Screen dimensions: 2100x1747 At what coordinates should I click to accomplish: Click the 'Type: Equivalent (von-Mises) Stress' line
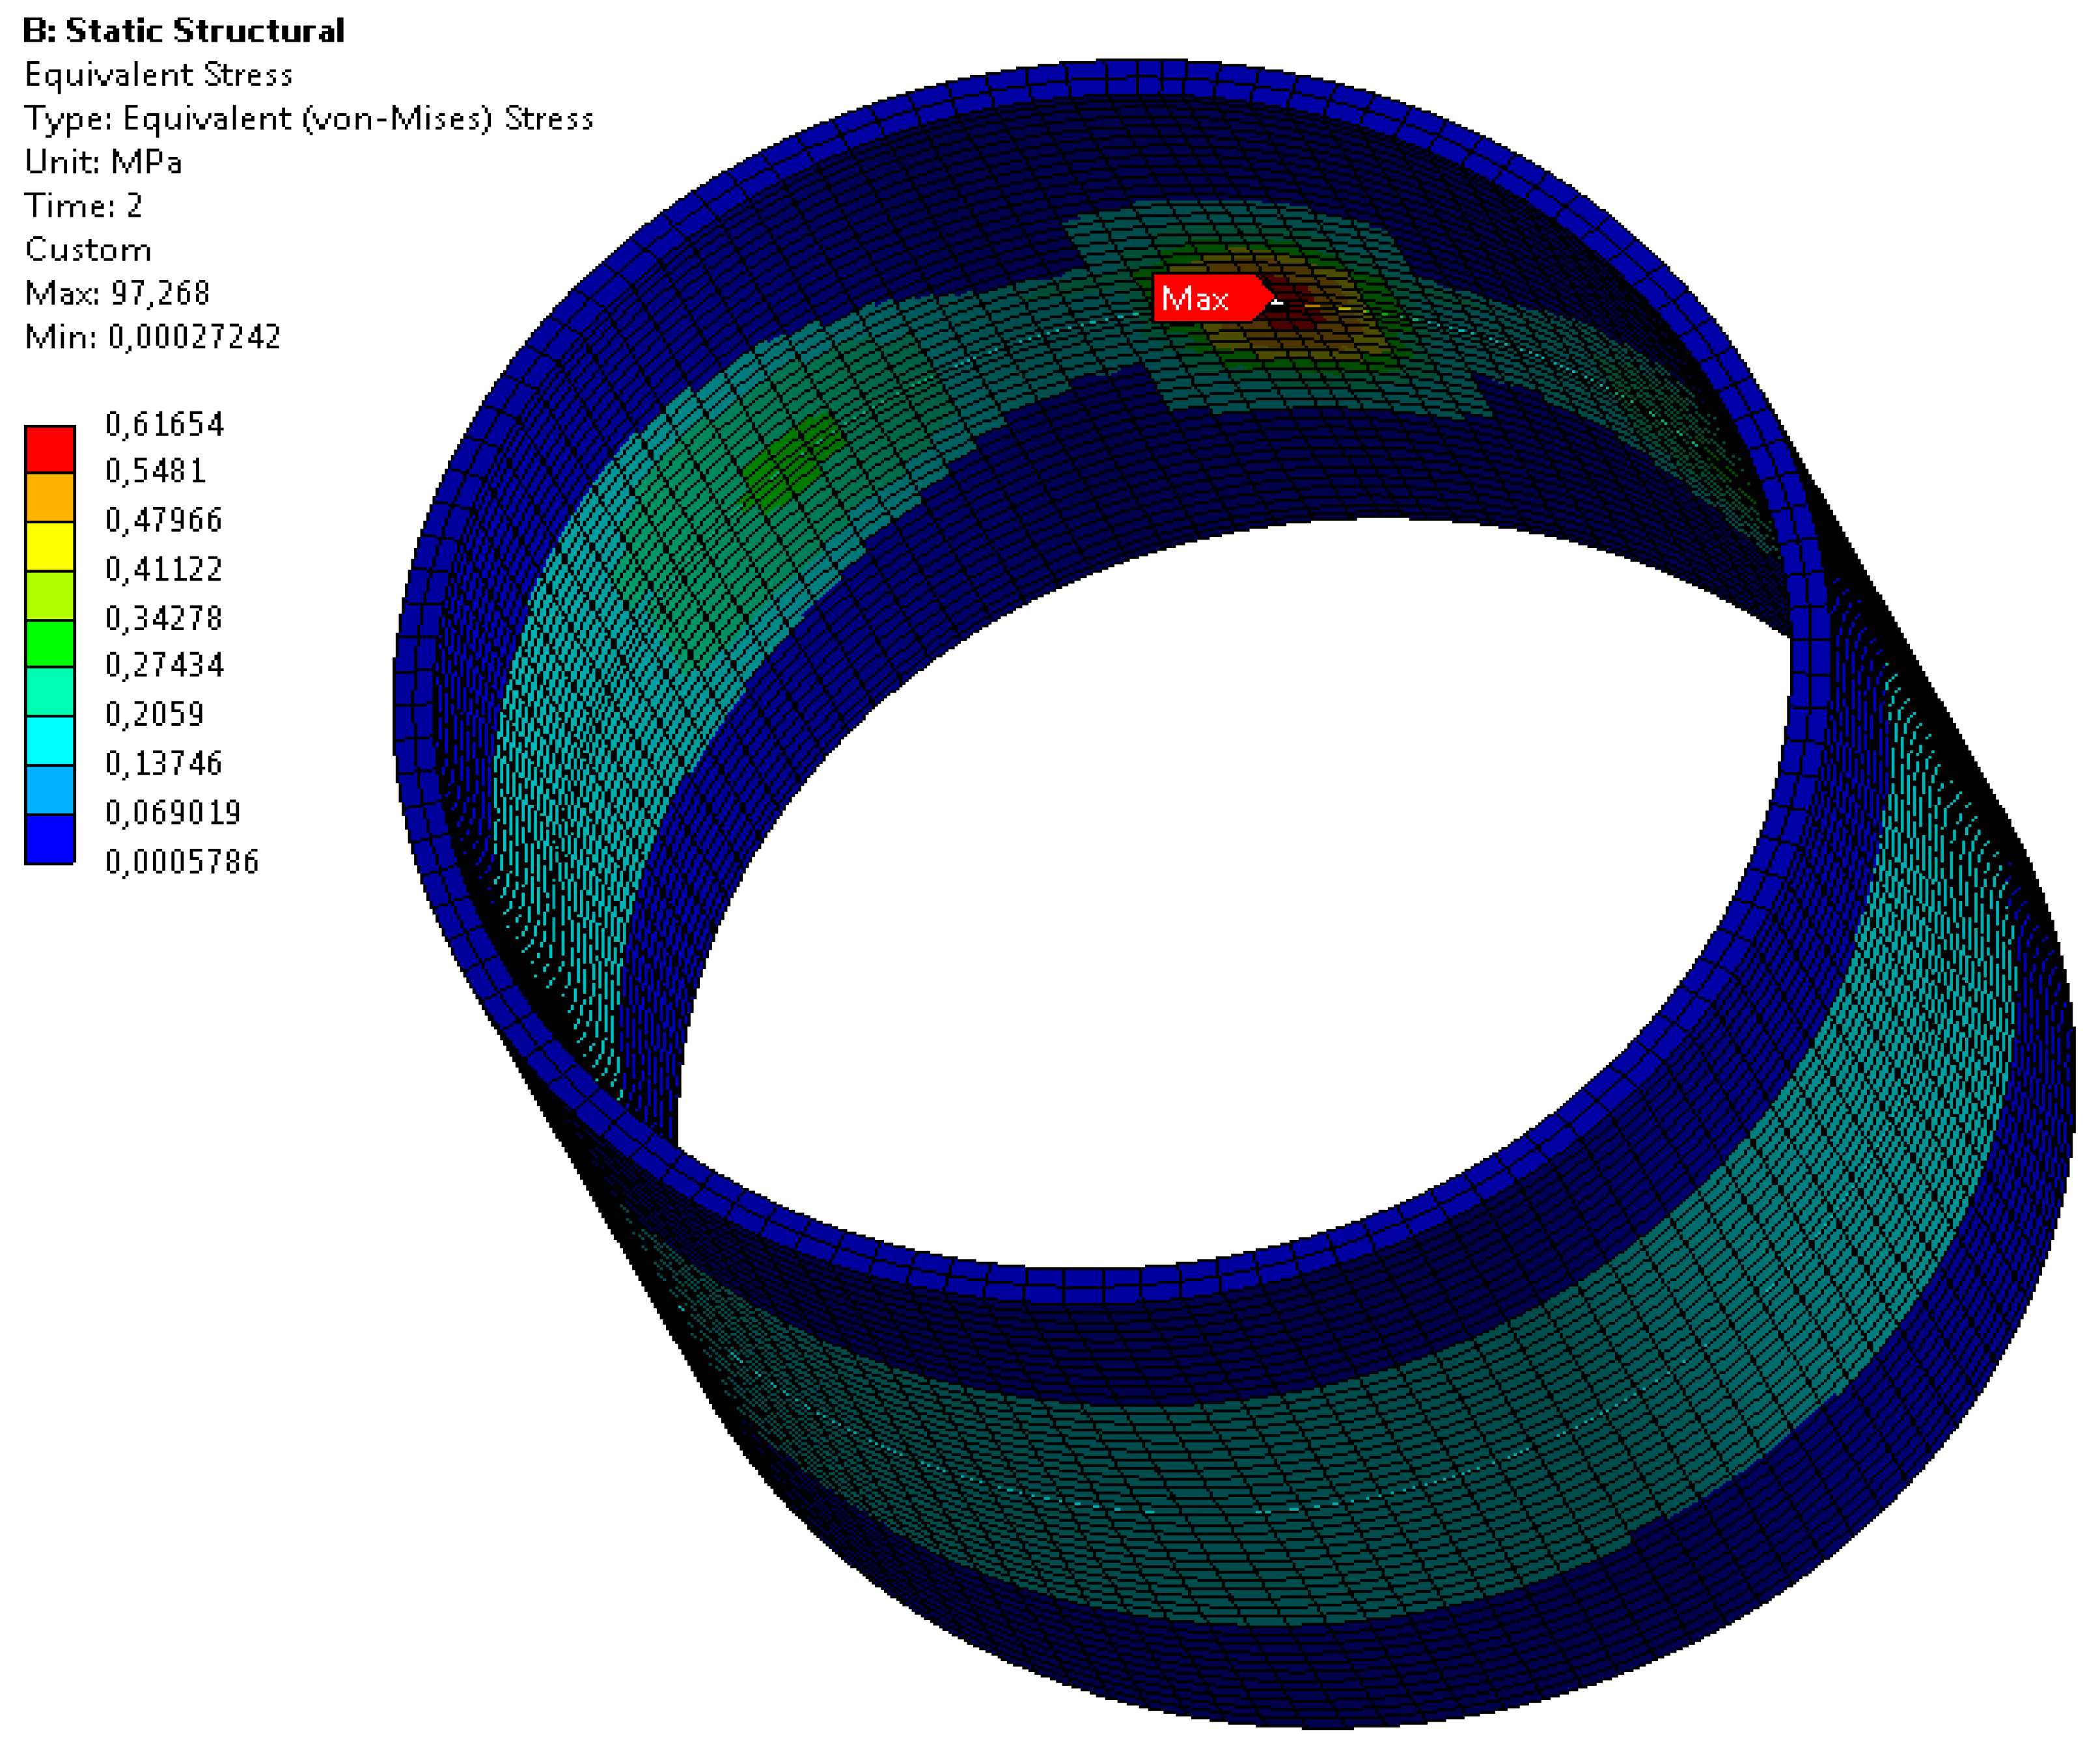coord(308,119)
